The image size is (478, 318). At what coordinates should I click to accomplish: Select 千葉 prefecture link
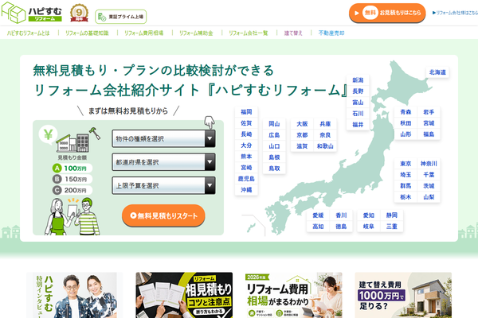point(429,175)
